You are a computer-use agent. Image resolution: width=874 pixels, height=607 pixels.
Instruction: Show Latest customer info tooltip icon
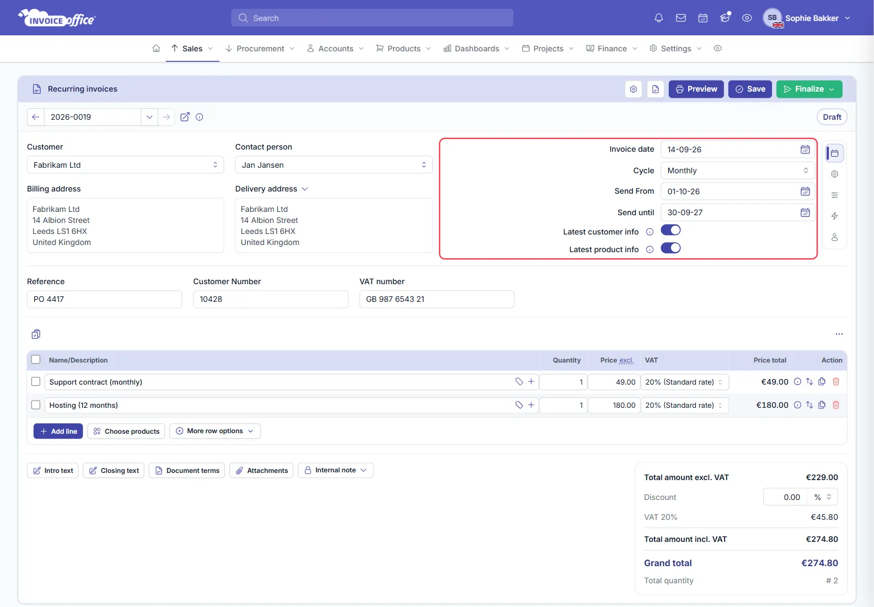tap(650, 232)
